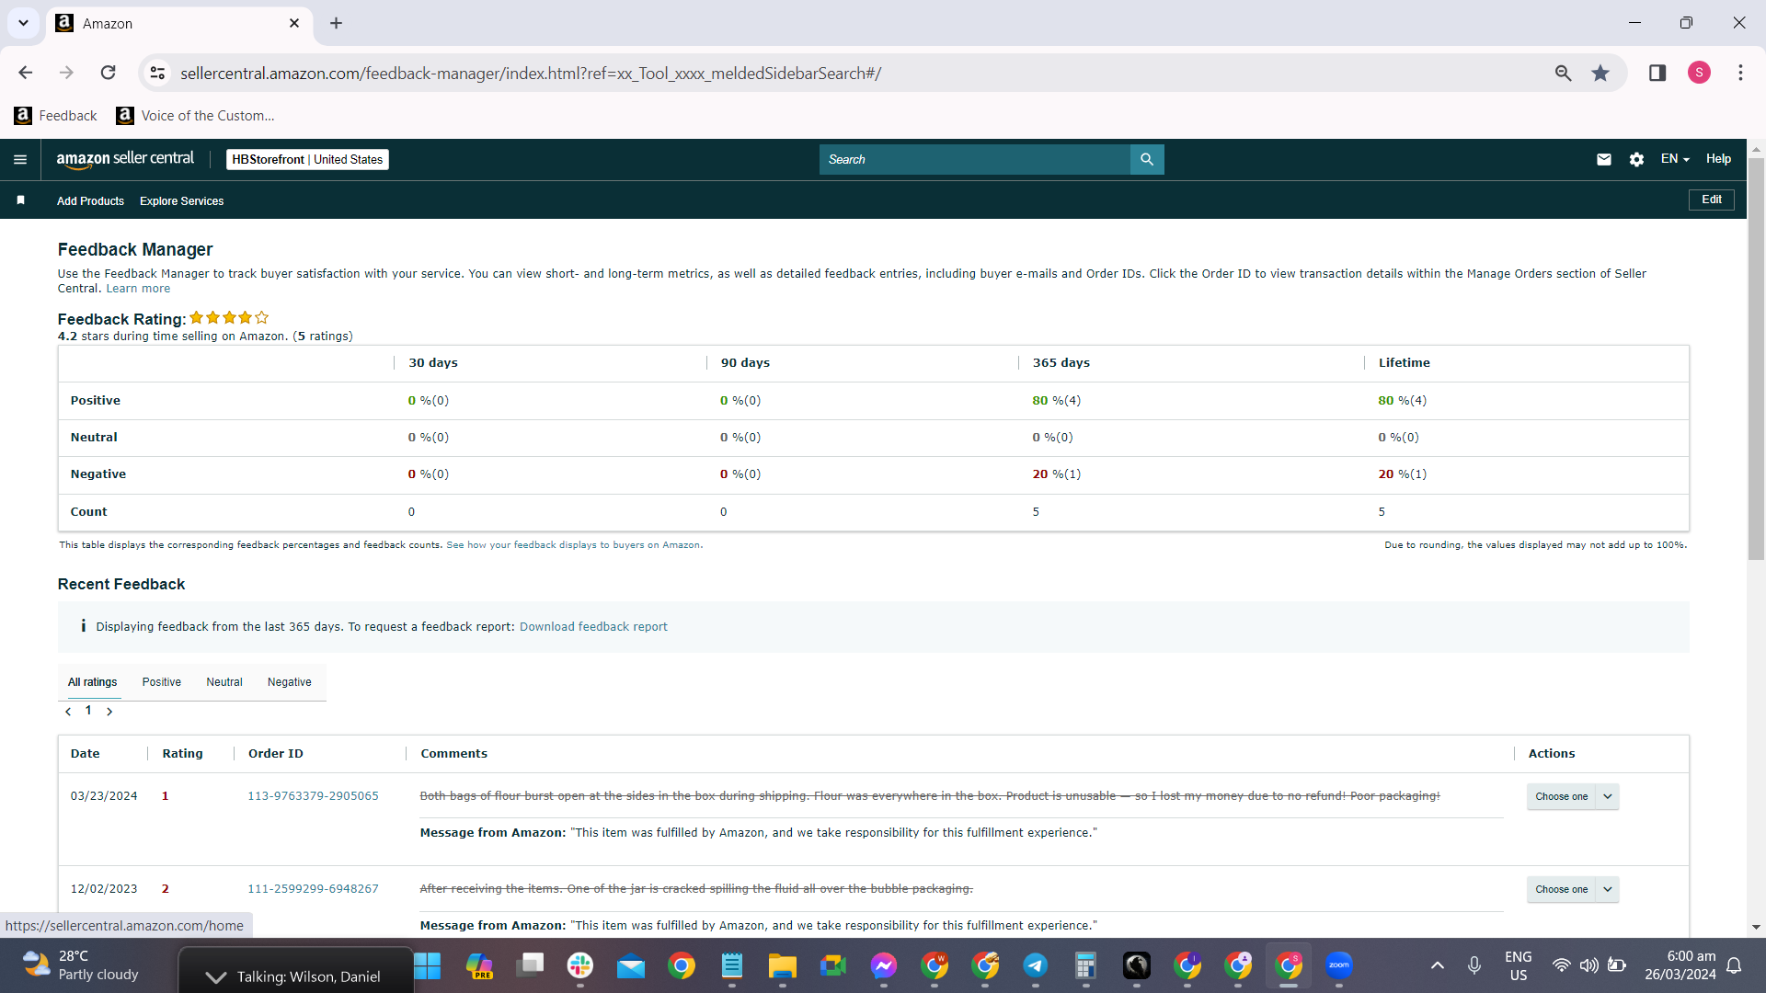
Task: Click the browser address bar URL
Action: (x=531, y=73)
